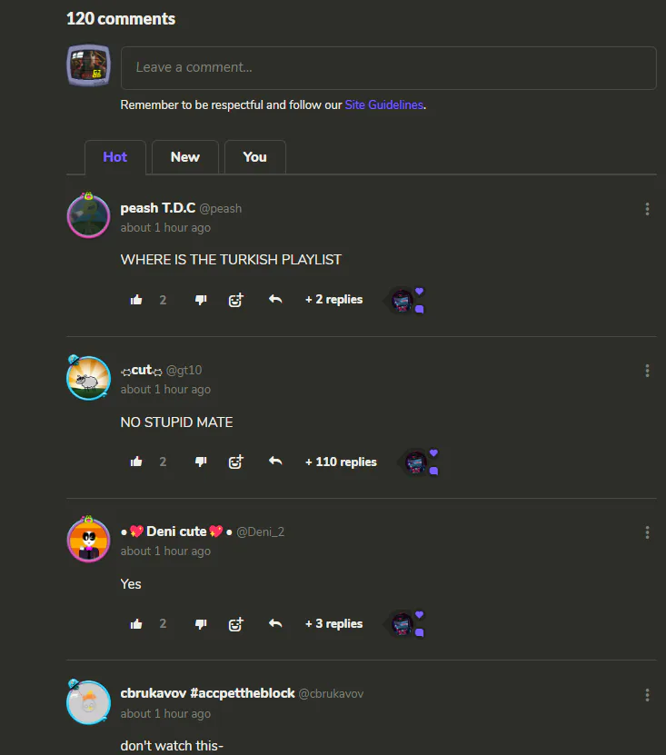Open @Deni_2 user profile link
Image resolution: width=666 pixels, height=755 pixels.
[260, 532]
